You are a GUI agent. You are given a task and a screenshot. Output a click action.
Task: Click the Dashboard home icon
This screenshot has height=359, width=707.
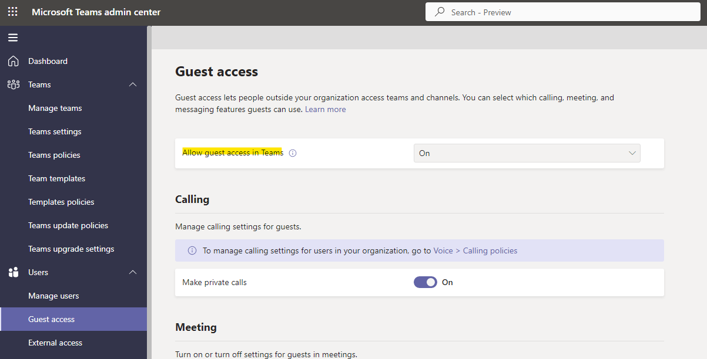pyautogui.click(x=13, y=60)
